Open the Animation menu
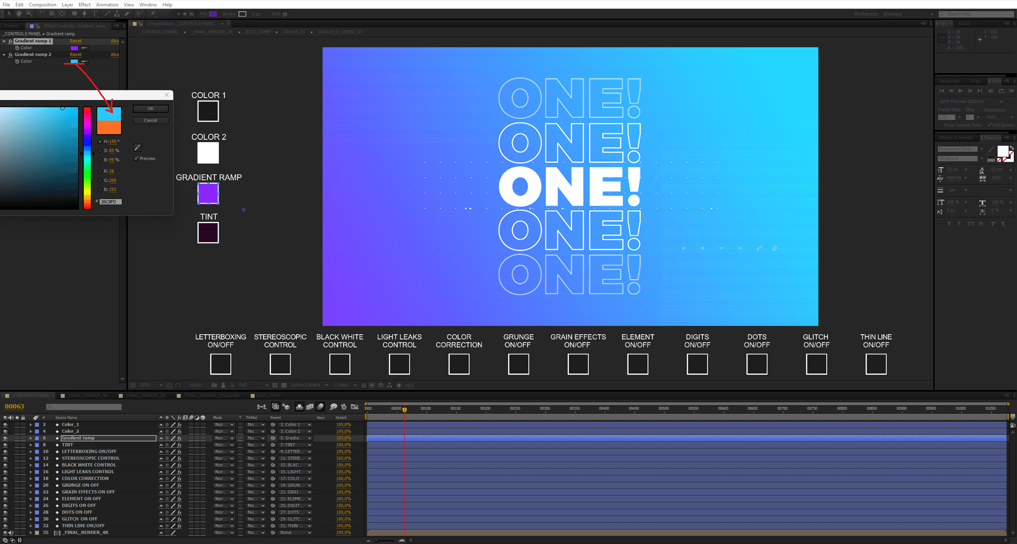The height and width of the screenshot is (544, 1017). pos(107,5)
